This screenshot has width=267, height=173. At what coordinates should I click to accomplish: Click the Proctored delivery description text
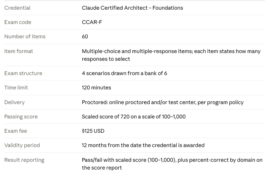[163, 103]
